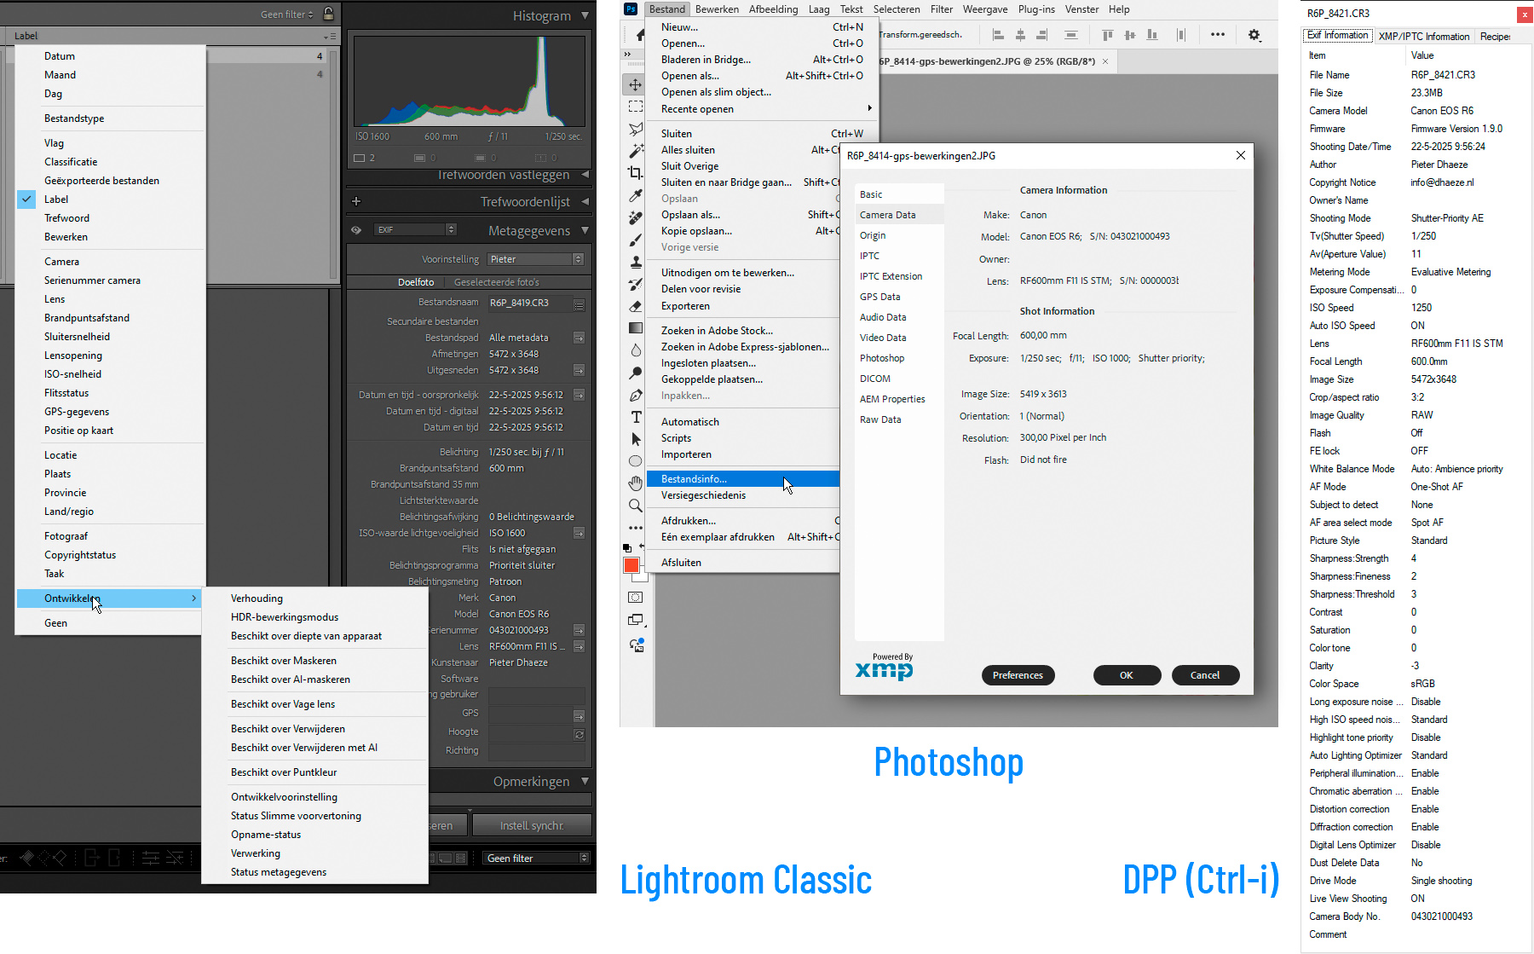Open the Voorinstelling Pieter dropdown

coord(536,258)
